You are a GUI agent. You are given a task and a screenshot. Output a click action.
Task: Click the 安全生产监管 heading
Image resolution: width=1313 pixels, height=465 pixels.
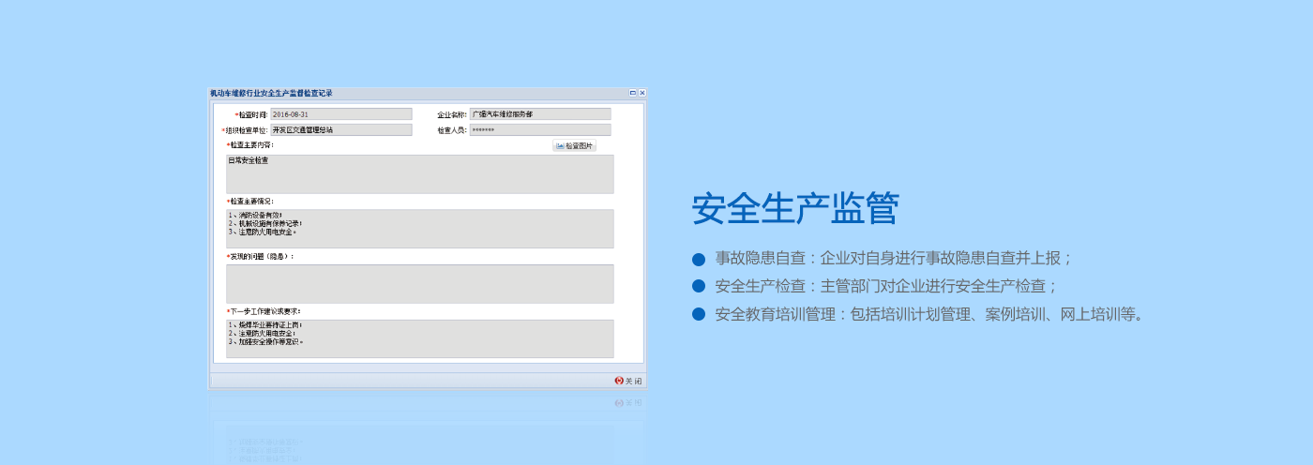click(x=794, y=209)
